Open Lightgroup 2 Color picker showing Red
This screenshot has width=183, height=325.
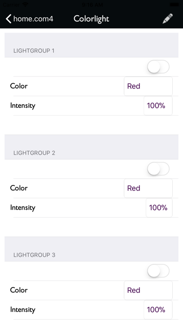pyautogui.click(x=148, y=188)
